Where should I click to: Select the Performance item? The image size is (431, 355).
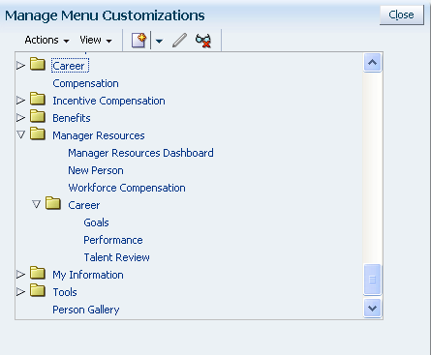(113, 240)
